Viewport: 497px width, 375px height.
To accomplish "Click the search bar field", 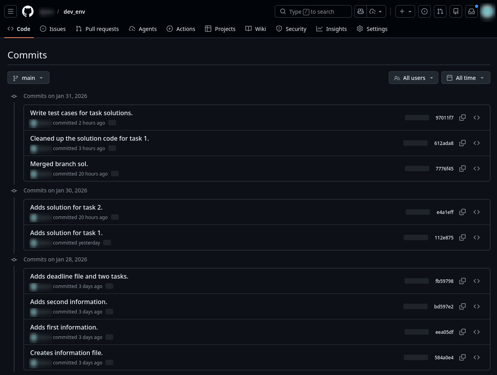I will click(313, 11).
